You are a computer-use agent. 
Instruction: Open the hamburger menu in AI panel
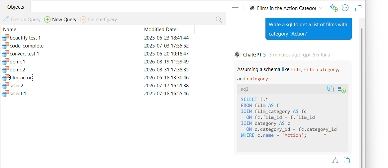coord(235,8)
